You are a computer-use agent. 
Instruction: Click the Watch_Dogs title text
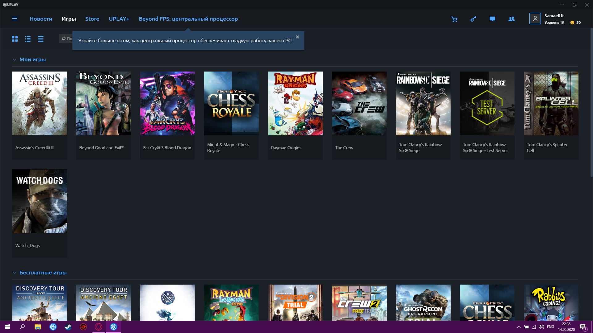pyautogui.click(x=27, y=245)
